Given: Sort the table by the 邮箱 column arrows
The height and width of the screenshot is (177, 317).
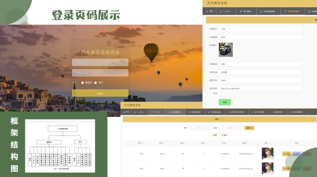Looking at the screenshot, I should coord(247,143).
